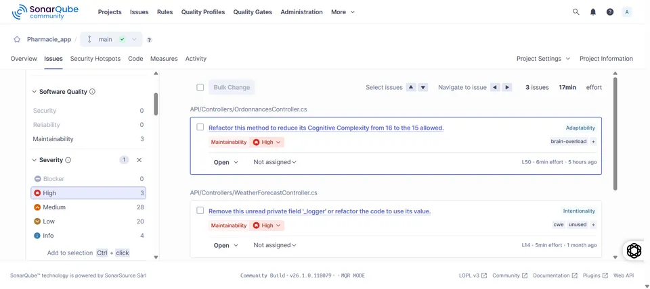Open LGPL v3 external link
This screenshot has height=289, width=650.
pos(473,275)
